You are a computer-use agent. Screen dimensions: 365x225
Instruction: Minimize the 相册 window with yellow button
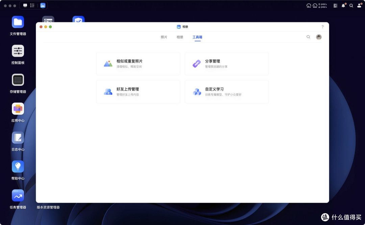[x=46, y=27]
